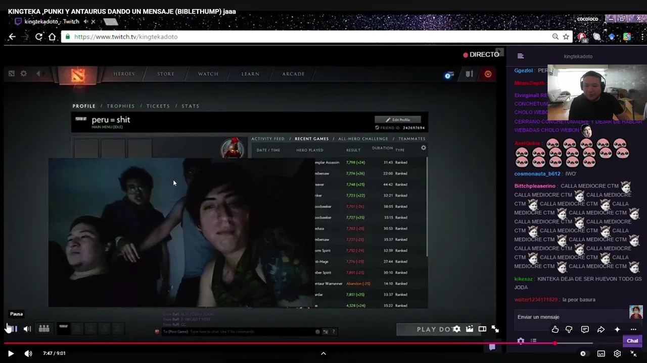Go to the browser home page
The height and width of the screenshot is (363, 647).
pyautogui.click(x=52, y=37)
